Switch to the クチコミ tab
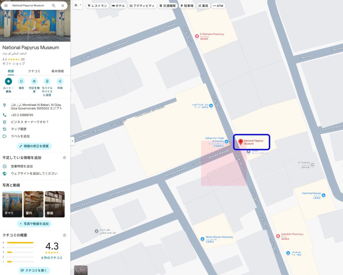This screenshot has height=275, width=343. (34, 71)
